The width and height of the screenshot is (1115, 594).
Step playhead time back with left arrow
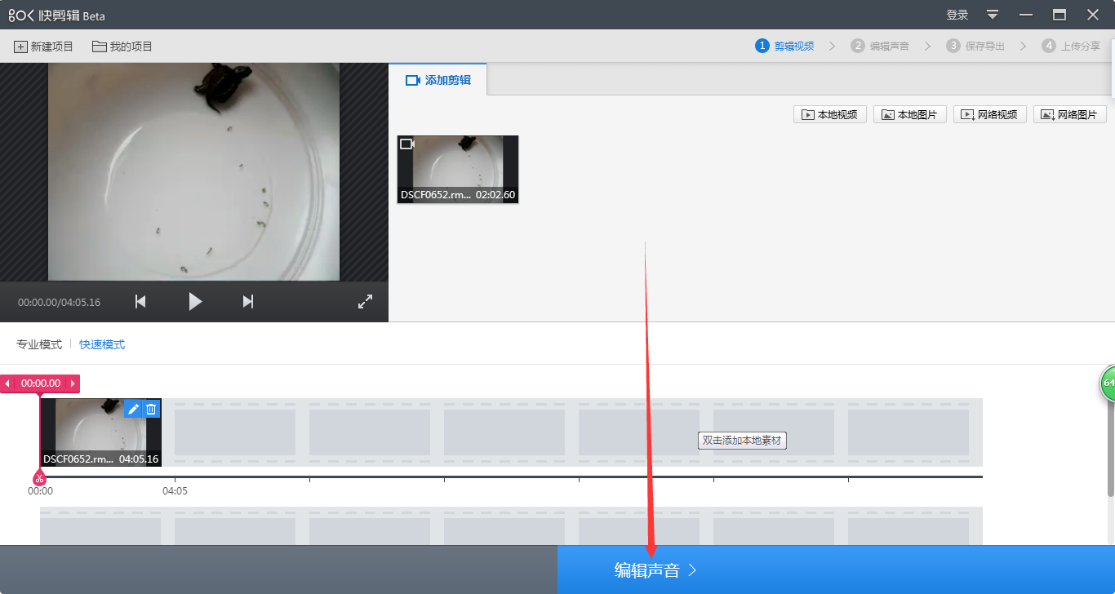tap(7, 383)
